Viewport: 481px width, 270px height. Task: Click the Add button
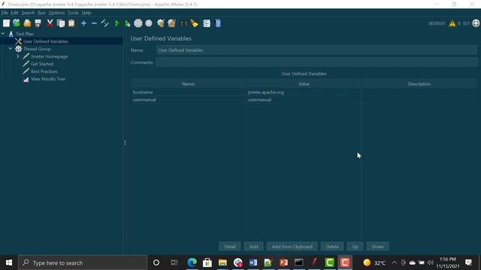(254, 247)
